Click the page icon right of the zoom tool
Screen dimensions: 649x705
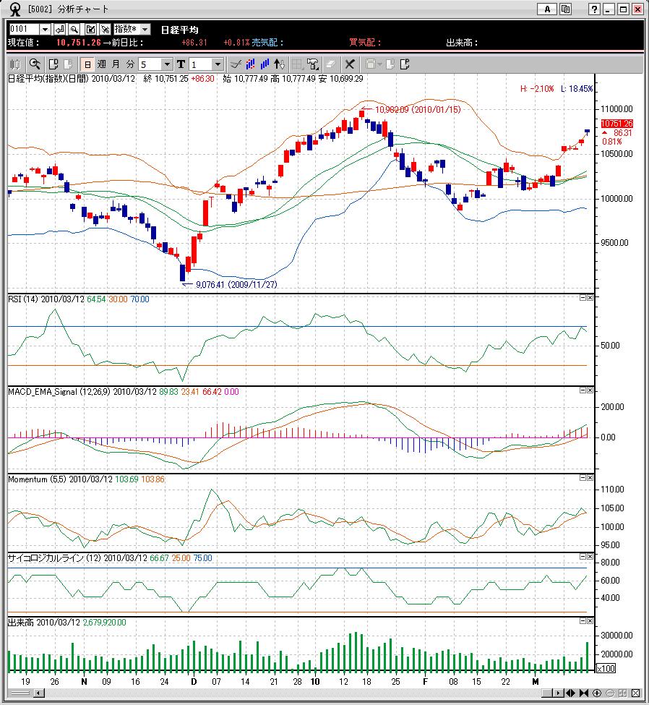click(x=53, y=64)
